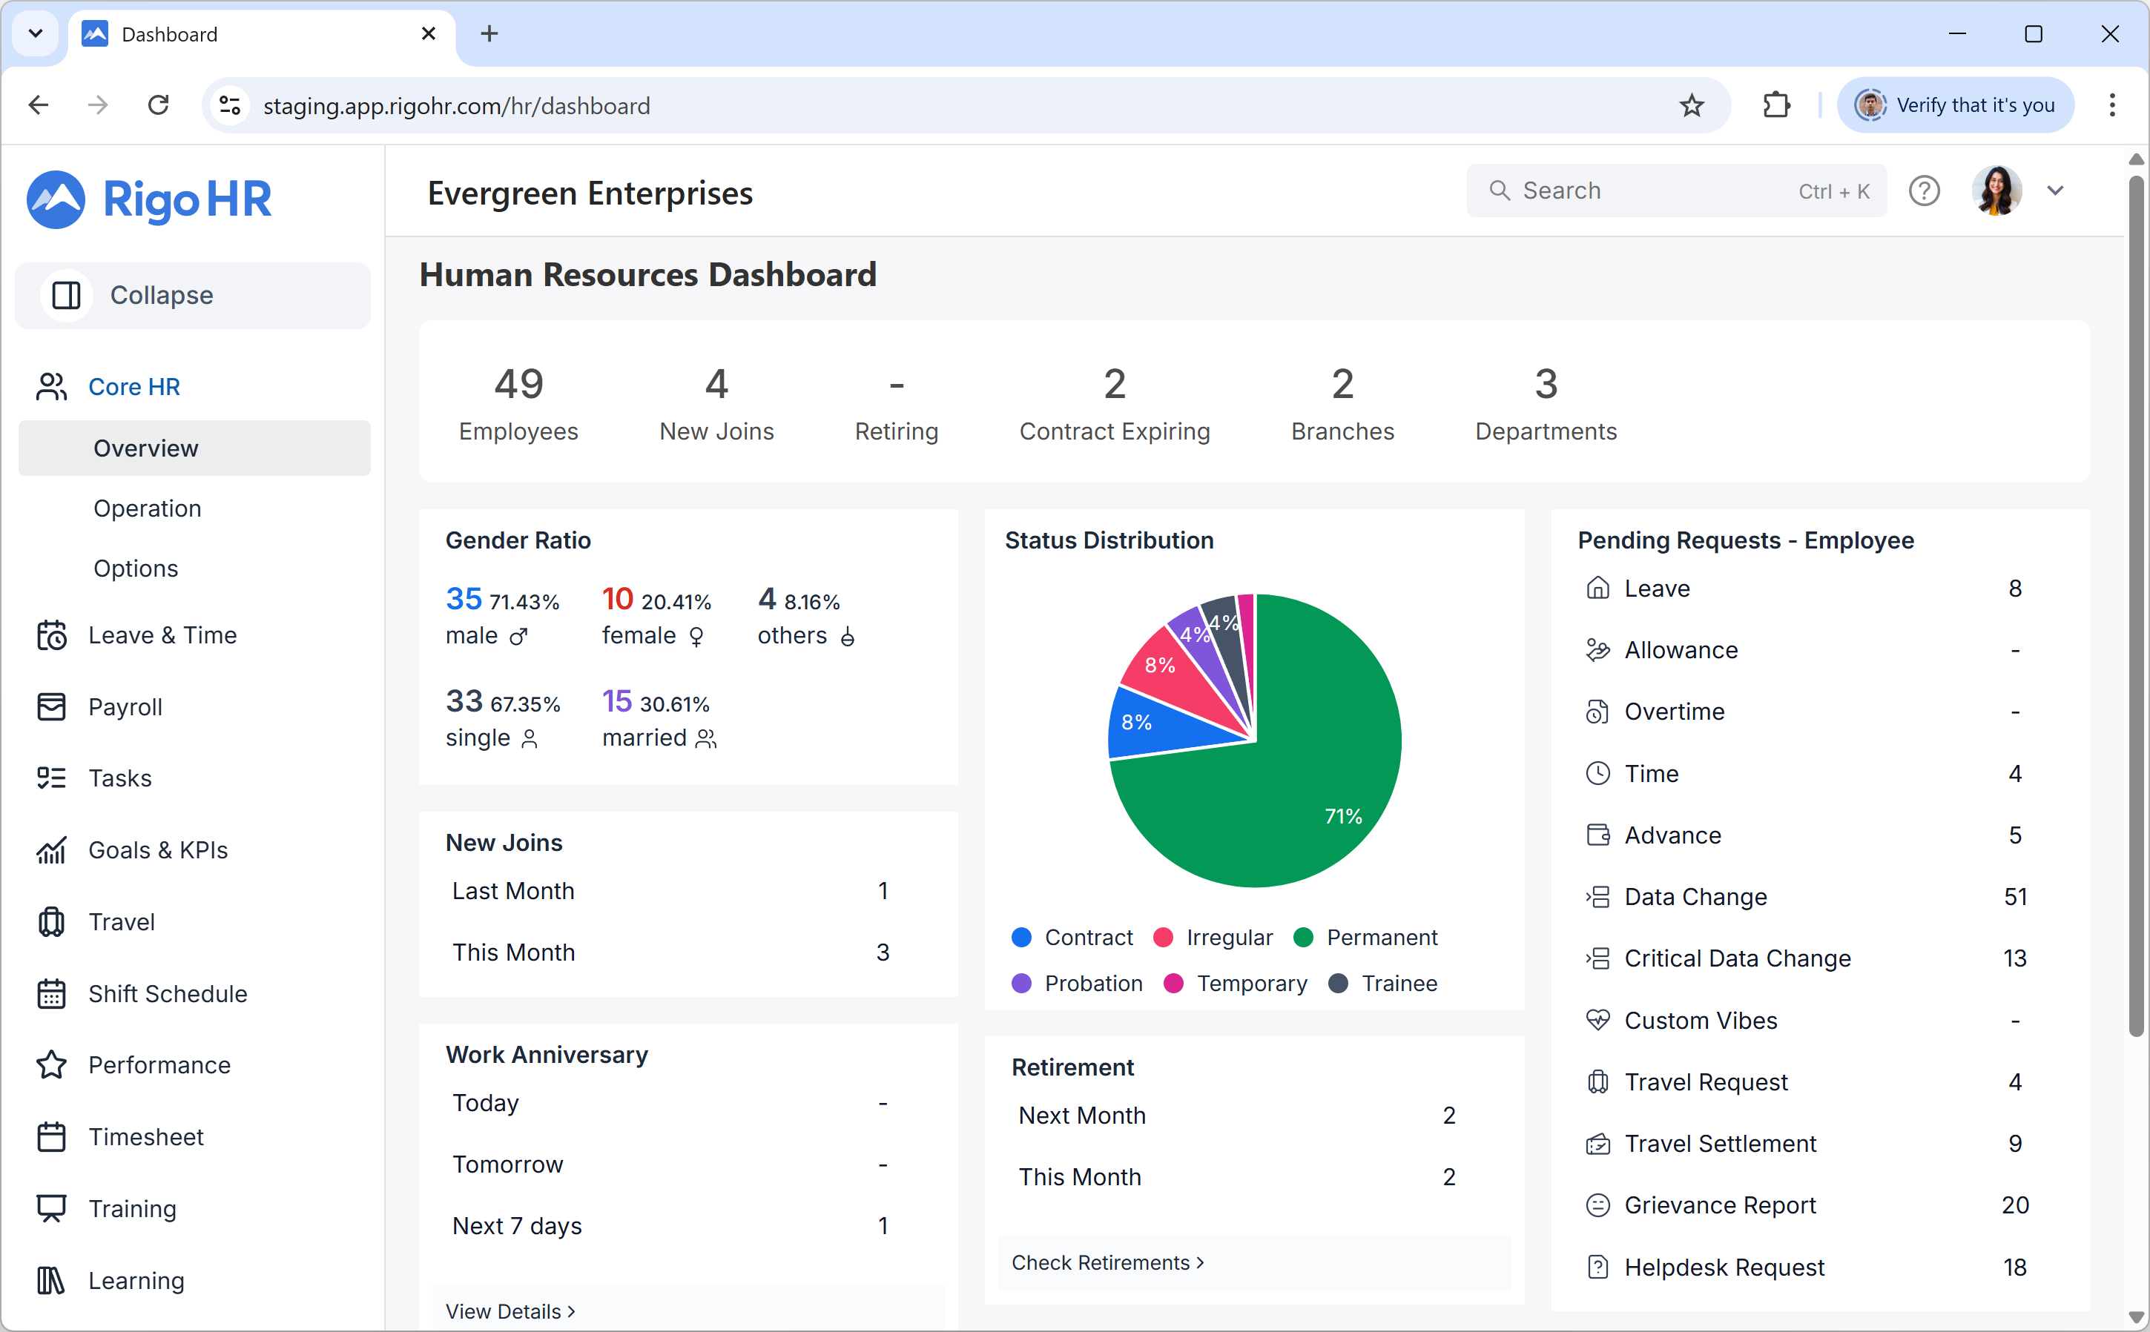Toggle Probation legend entry
Image resolution: width=2150 pixels, height=1332 pixels.
[x=1077, y=983]
